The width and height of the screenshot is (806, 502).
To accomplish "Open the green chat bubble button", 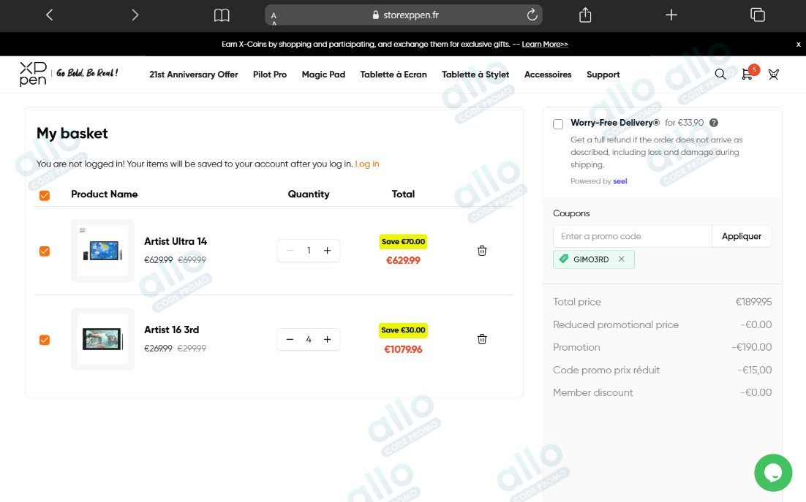I will (773, 473).
